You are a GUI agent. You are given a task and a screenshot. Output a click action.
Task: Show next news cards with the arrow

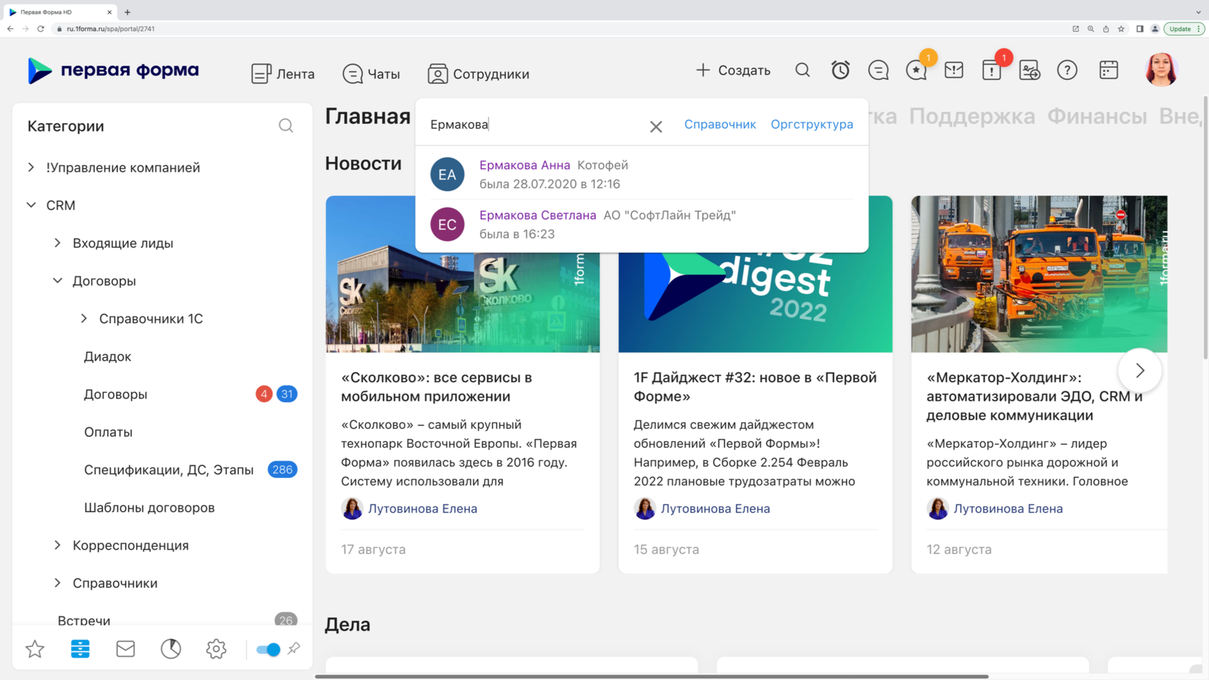[x=1140, y=371]
